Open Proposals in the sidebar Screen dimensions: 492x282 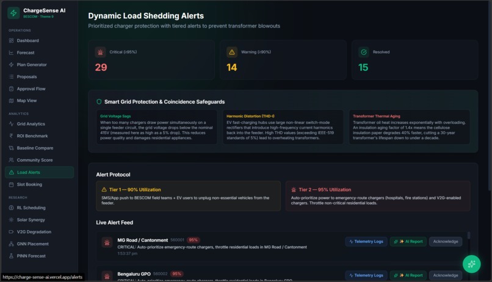(39, 76)
